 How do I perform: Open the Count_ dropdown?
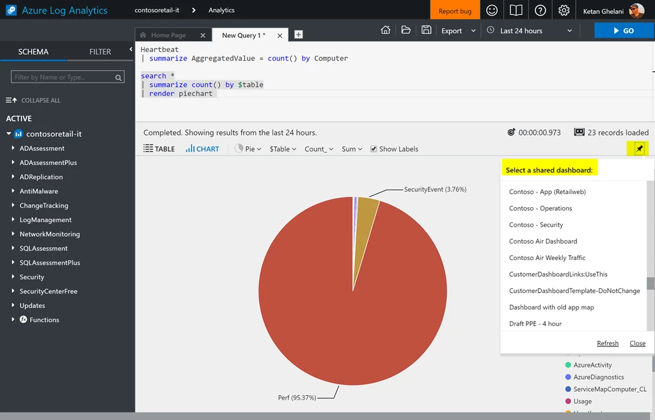tap(319, 149)
